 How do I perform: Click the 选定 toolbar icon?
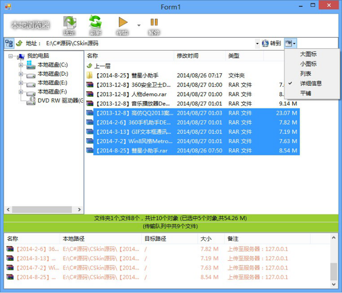69,22
